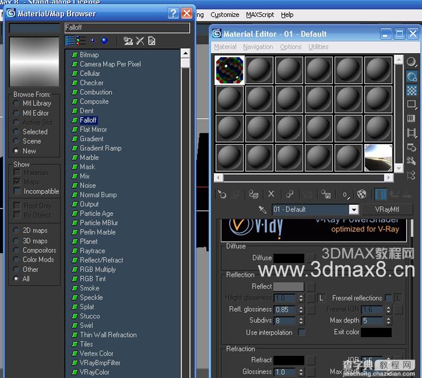422x378 pixels.
Task: Click Get Material icon
Action: (x=222, y=194)
